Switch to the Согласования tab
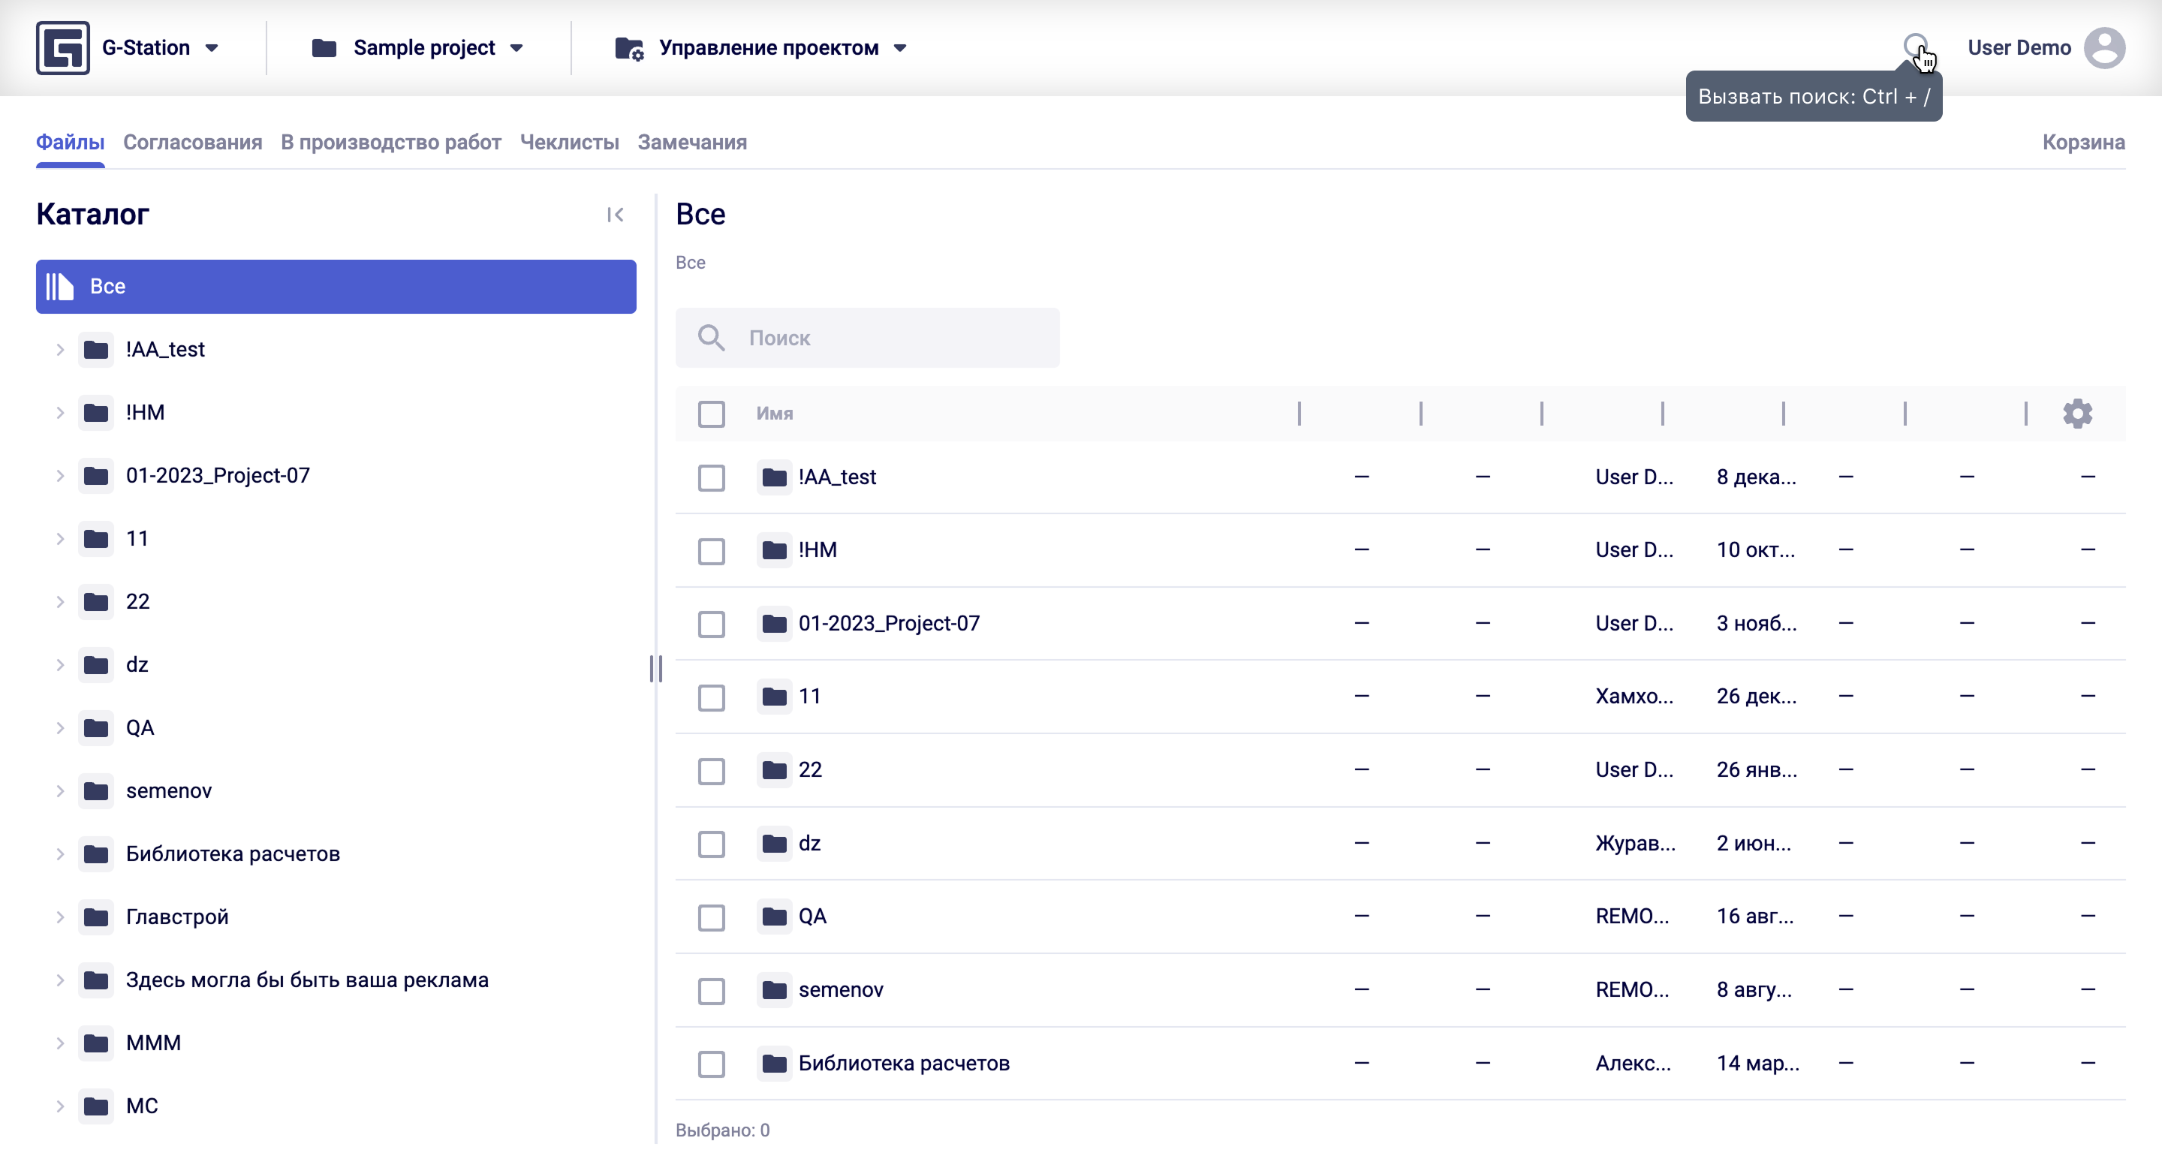This screenshot has height=1168, width=2162. (x=192, y=143)
